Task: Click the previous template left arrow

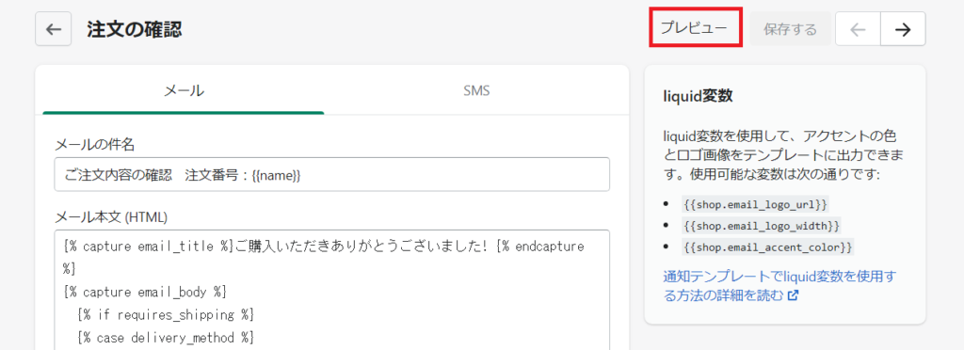Action: [x=858, y=29]
